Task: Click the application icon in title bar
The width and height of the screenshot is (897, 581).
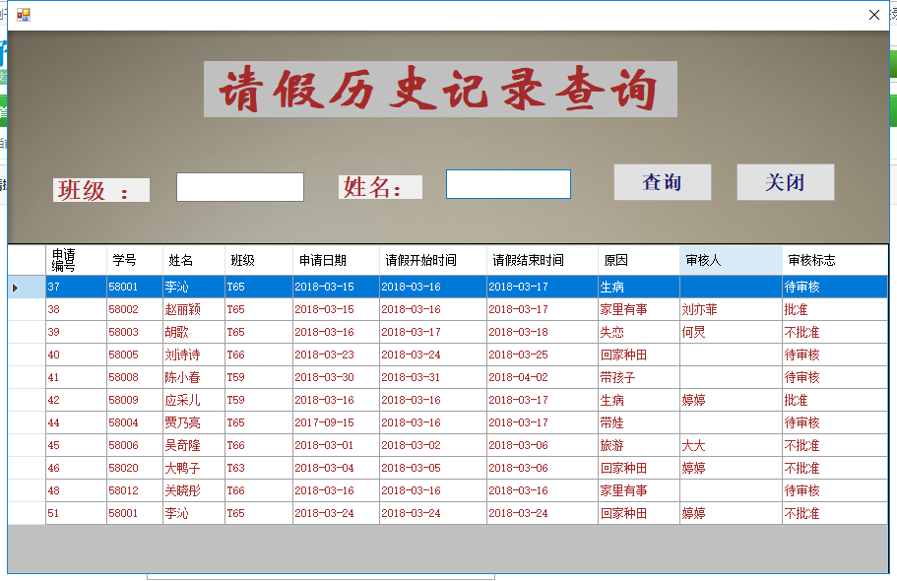Action: click(x=23, y=15)
